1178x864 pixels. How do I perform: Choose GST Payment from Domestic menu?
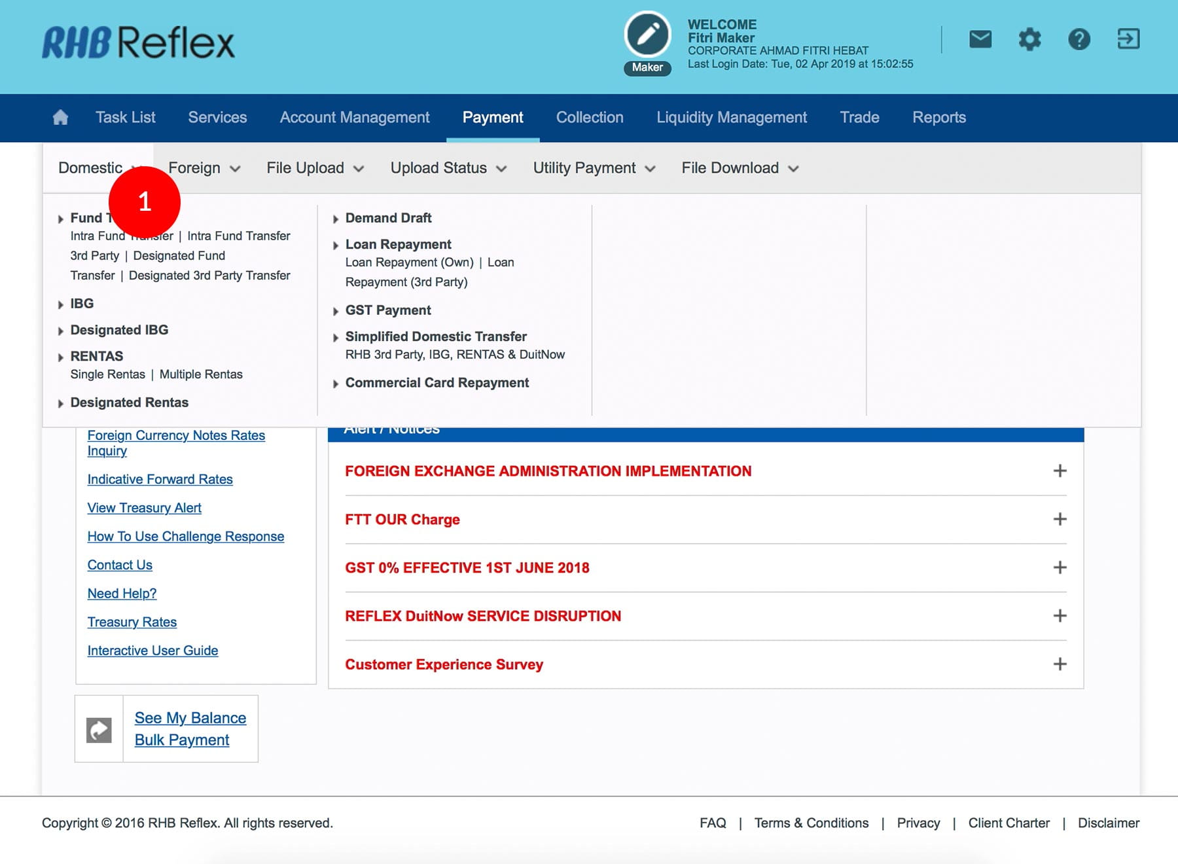click(388, 310)
